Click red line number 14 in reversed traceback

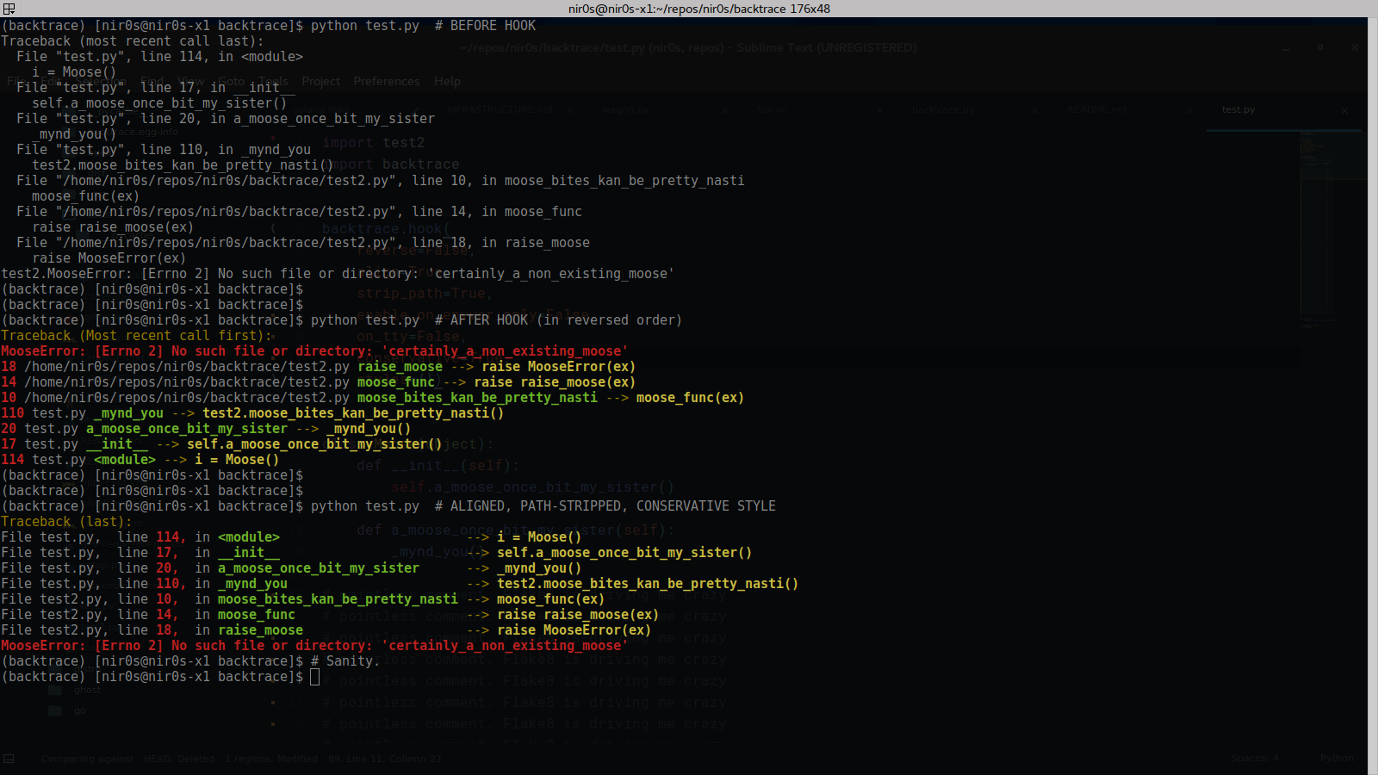coord(9,382)
